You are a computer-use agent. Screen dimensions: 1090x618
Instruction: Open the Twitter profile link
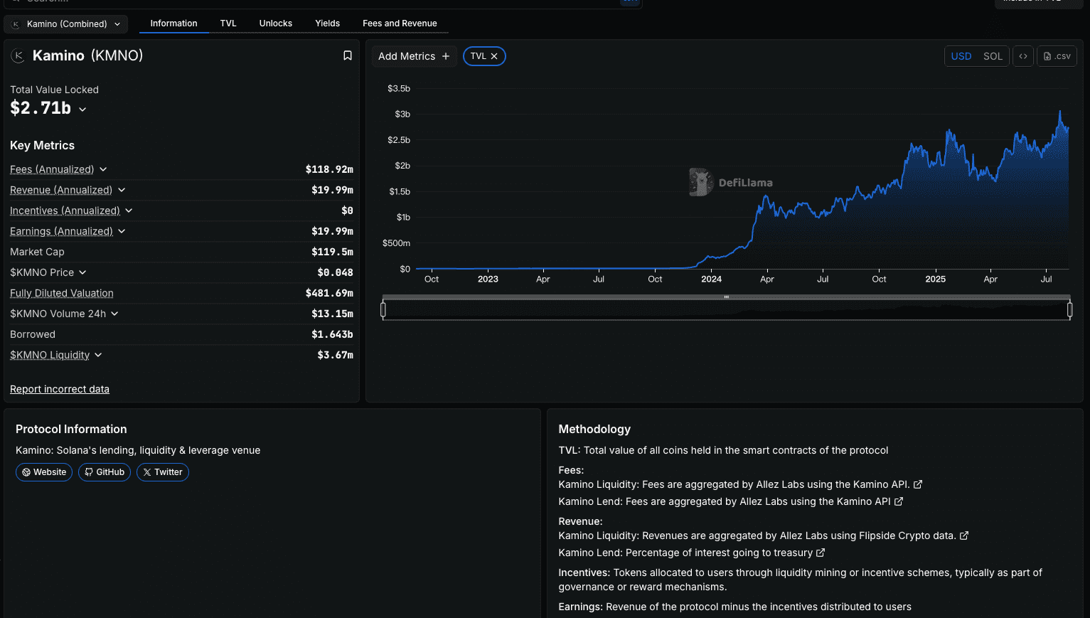coord(163,472)
